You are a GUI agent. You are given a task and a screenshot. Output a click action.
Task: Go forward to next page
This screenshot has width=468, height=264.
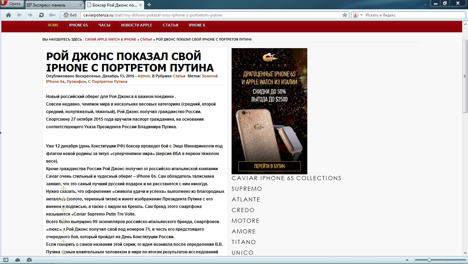click(x=30, y=15)
